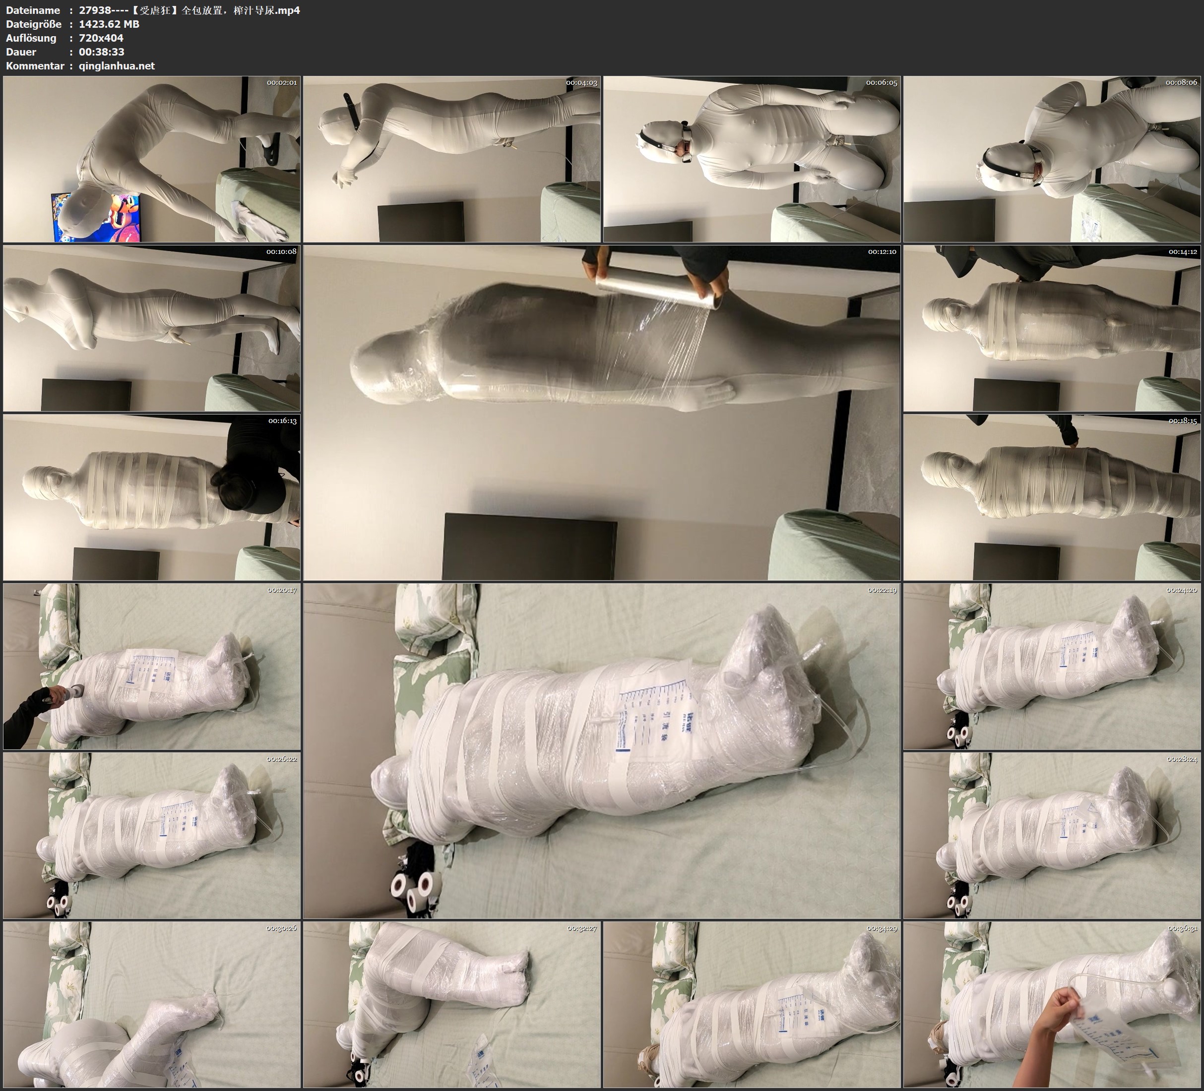Image resolution: width=1204 pixels, height=1091 pixels.
Task: Open the frame at 00:34:29
Action: 751,1004
